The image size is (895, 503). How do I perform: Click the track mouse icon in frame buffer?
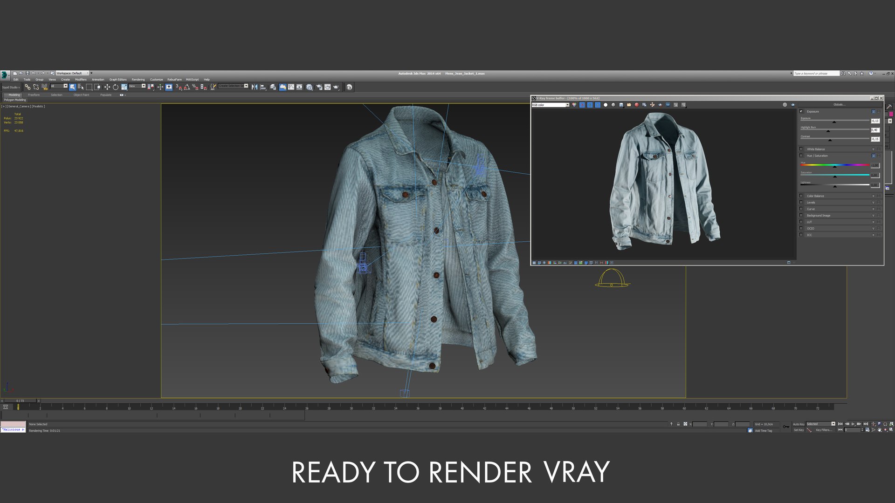pos(652,105)
